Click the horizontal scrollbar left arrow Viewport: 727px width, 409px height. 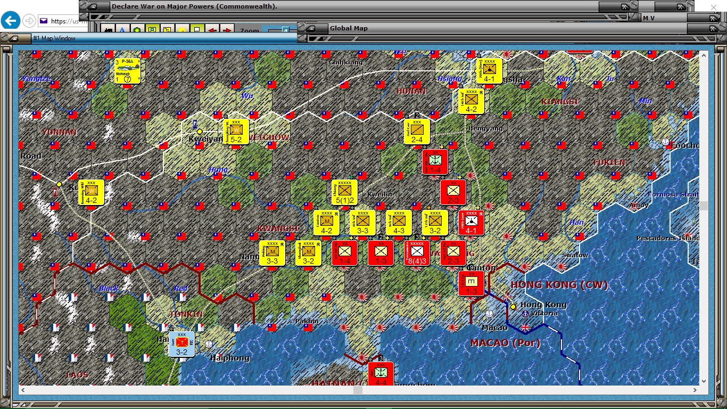[23, 390]
